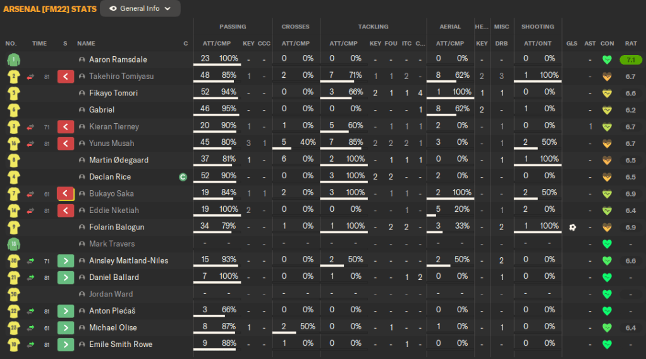This screenshot has height=359, width=646.
Task: Click Aaron Ramsdale's green goalkeeper shirt icon
Action: [x=13, y=60]
